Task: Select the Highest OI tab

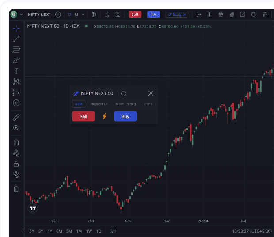Action: pos(99,104)
